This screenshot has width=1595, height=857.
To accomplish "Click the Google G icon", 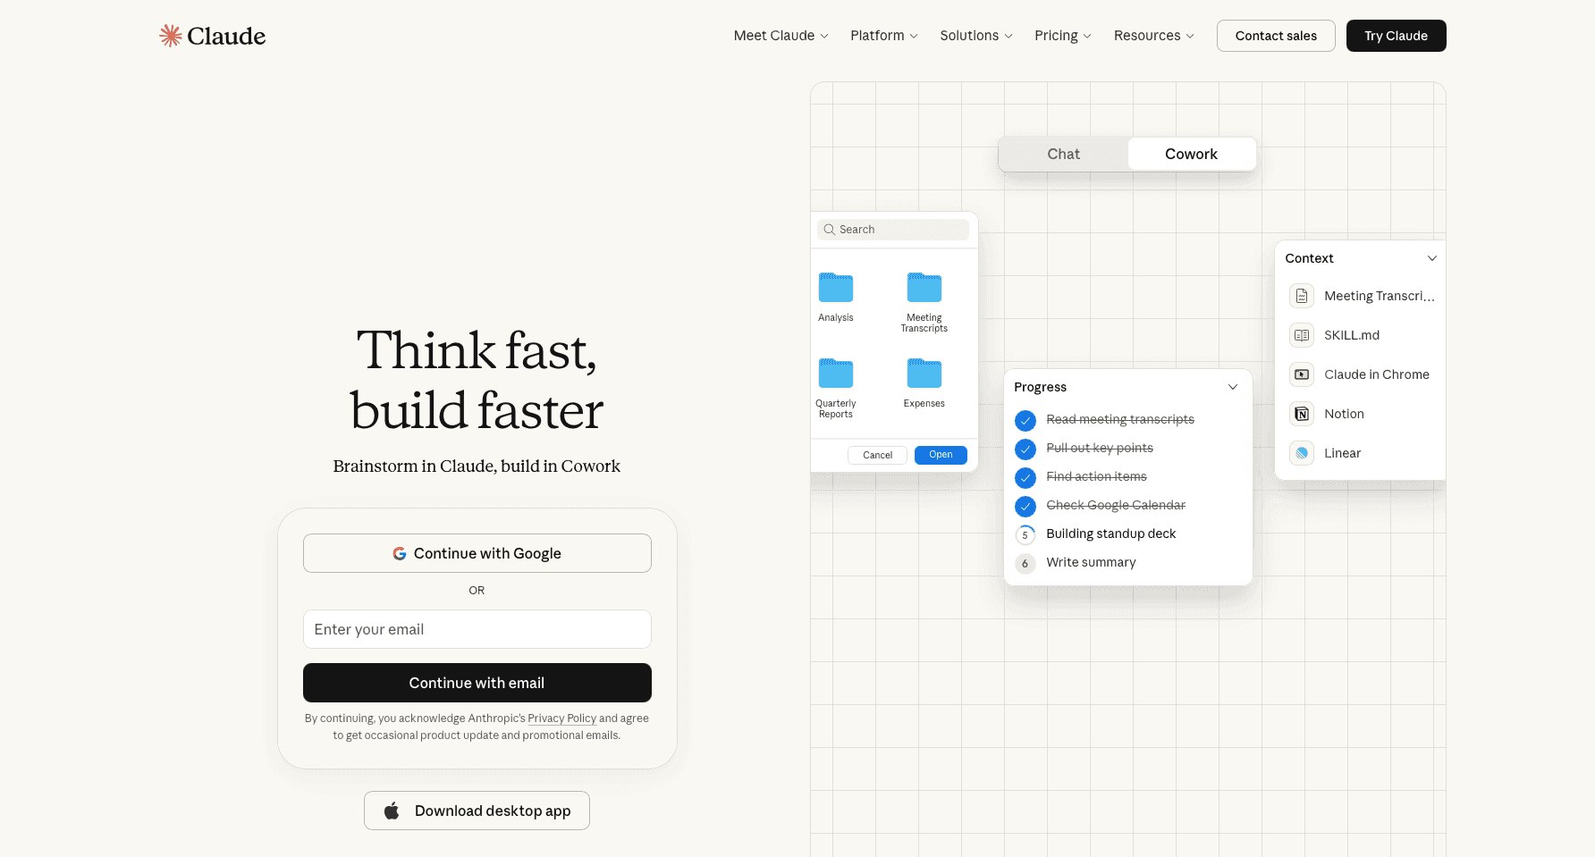I will click(x=400, y=554).
